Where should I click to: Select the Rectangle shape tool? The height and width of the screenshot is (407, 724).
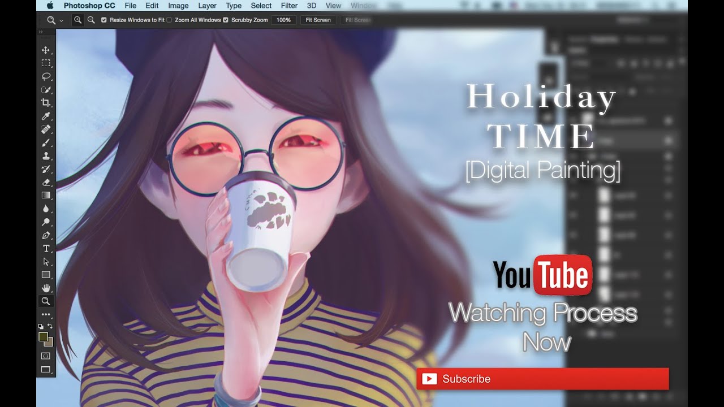pos(46,275)
